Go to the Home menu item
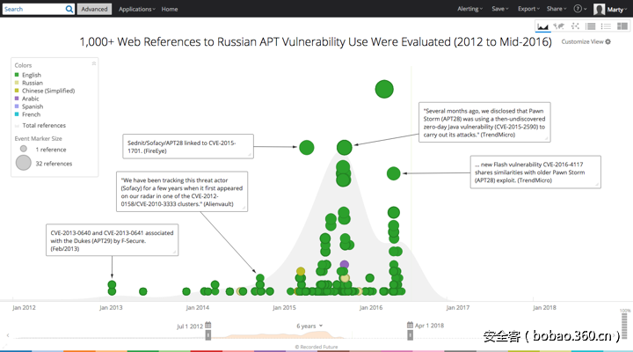The width and height of the screenshot is (633, 352). pos(170,9)
